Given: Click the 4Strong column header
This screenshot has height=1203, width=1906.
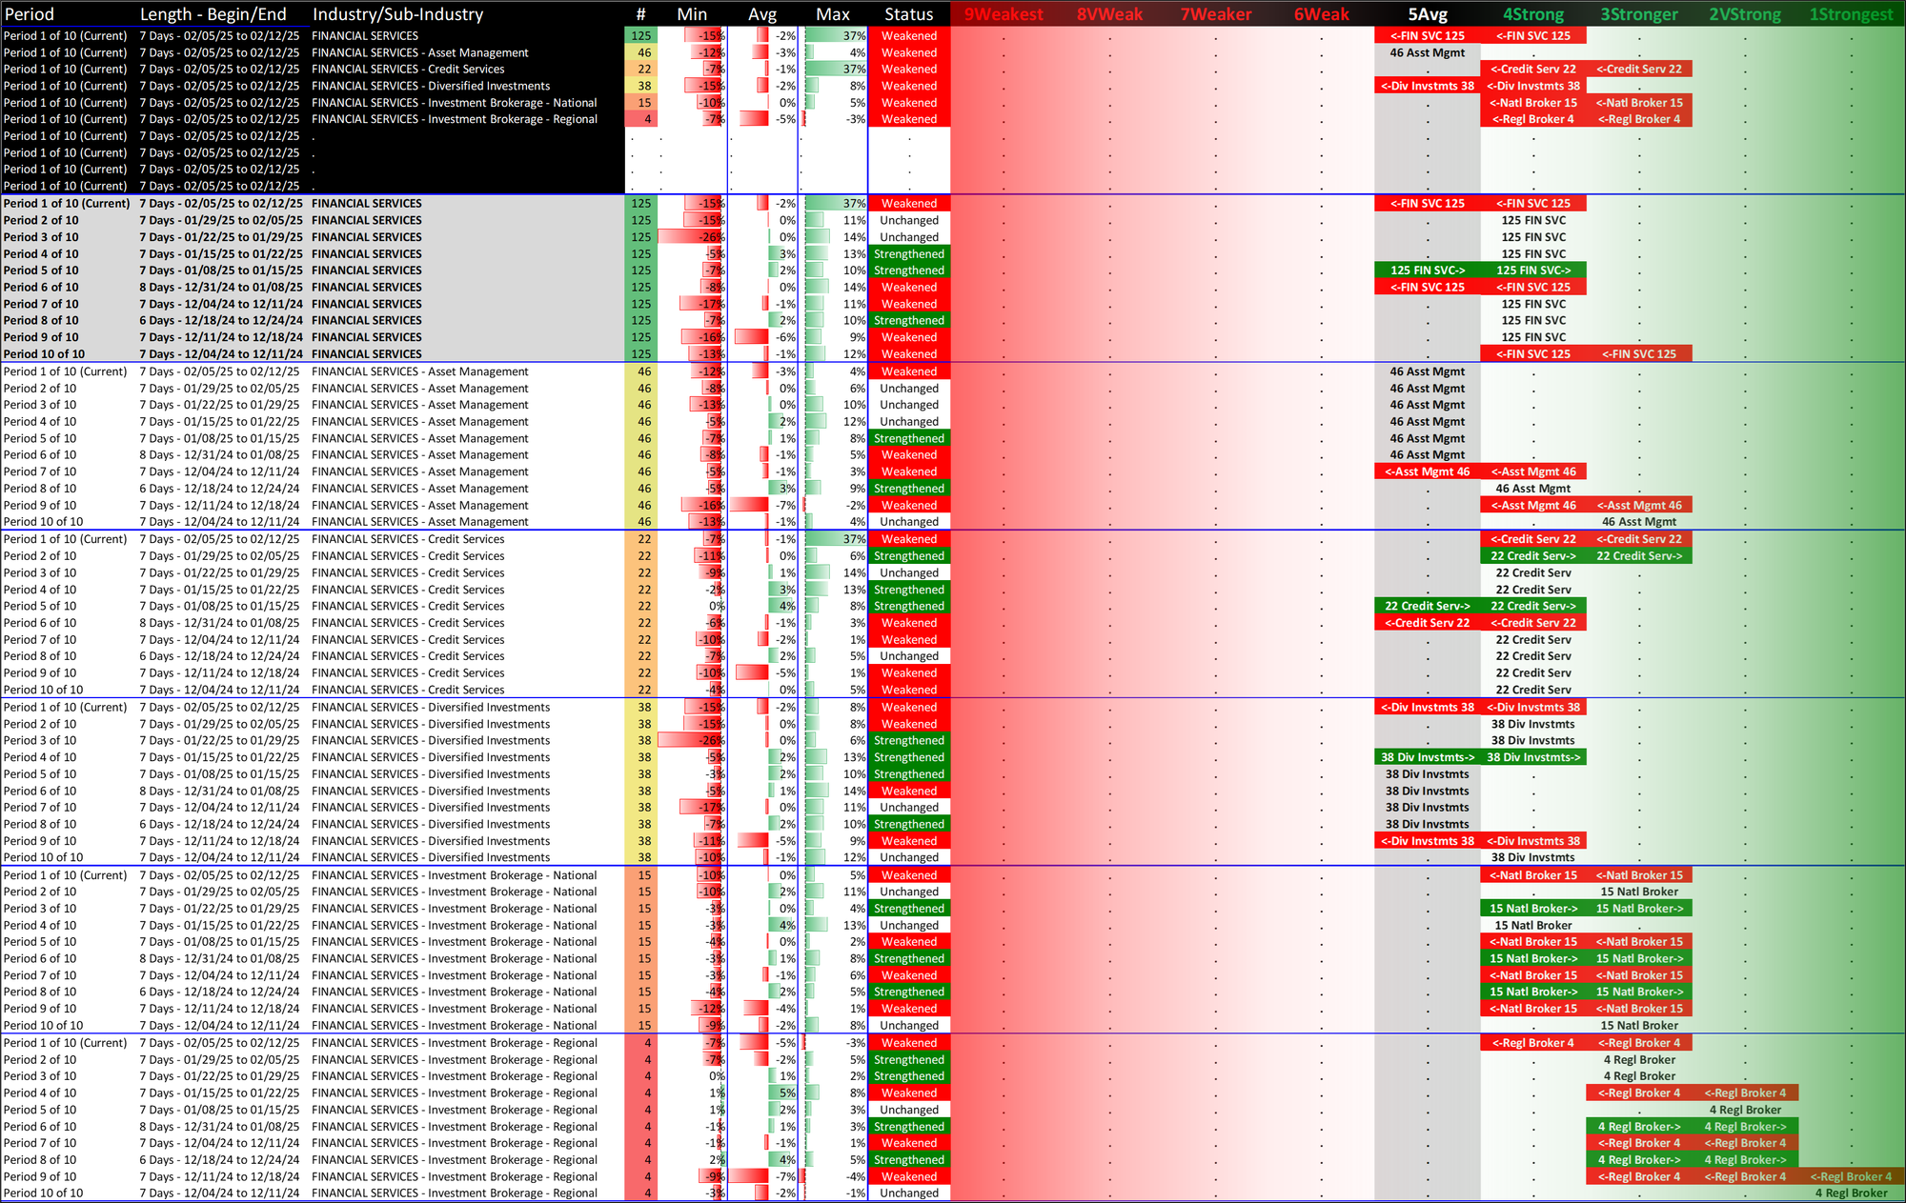Looking at the screenshot, I should (x=1533, y=14).
